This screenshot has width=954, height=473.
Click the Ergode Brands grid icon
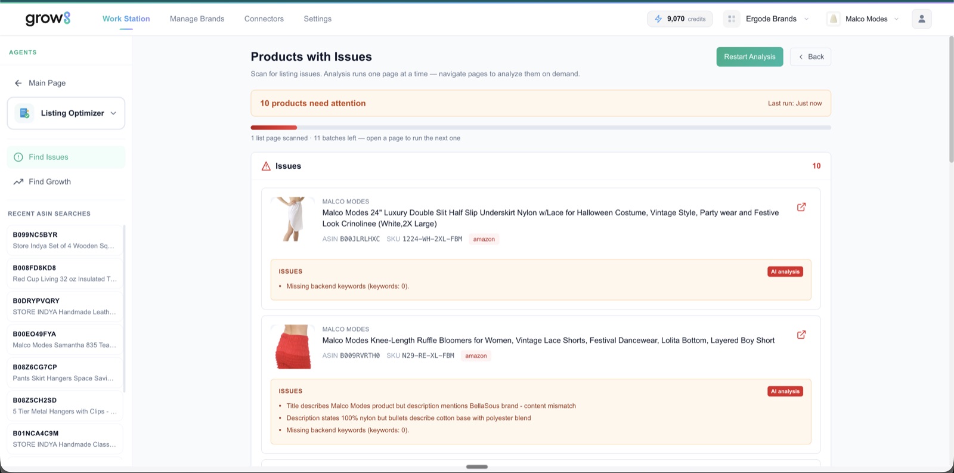pyautogui.click(x=732, y=19)
